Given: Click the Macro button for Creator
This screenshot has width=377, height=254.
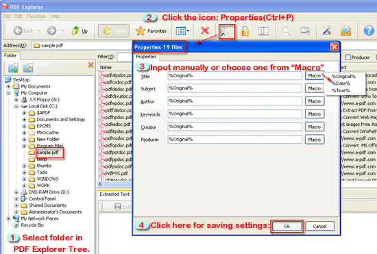Looking at the screenshot, I should 315,127.
